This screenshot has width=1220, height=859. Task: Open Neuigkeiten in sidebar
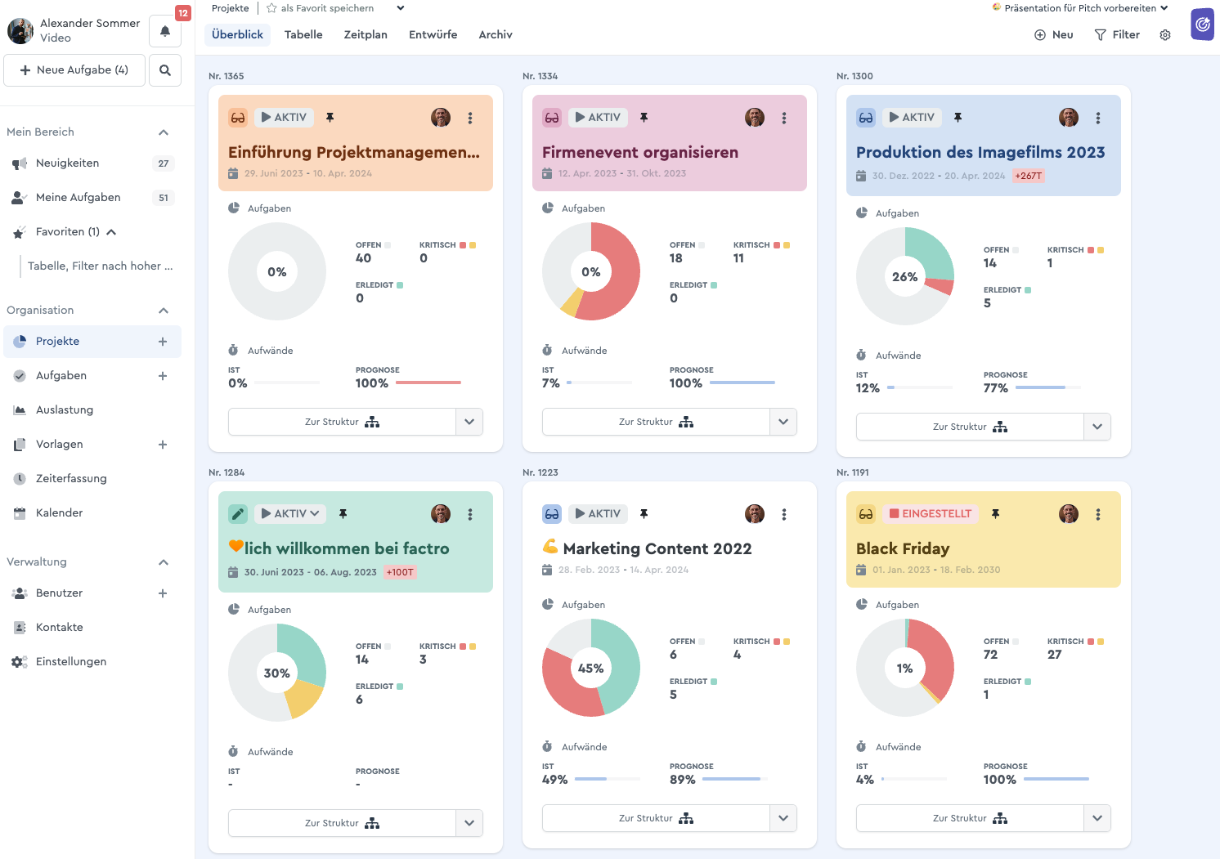(x=92, y=163)
